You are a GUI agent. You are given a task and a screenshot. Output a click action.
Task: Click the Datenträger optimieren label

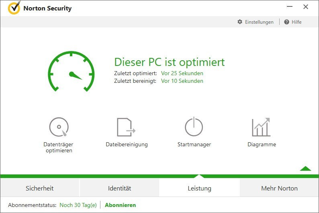click(x=59, y=147)
